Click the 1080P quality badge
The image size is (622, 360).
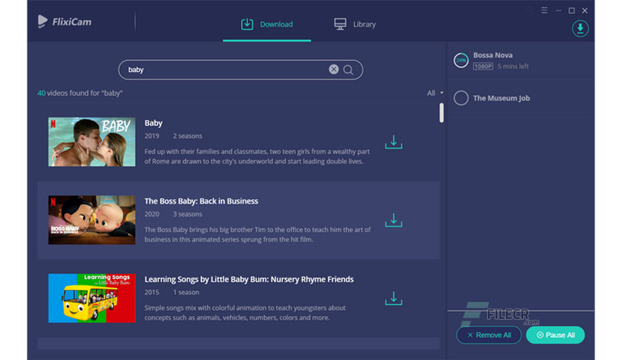click(x=483, y=66)
